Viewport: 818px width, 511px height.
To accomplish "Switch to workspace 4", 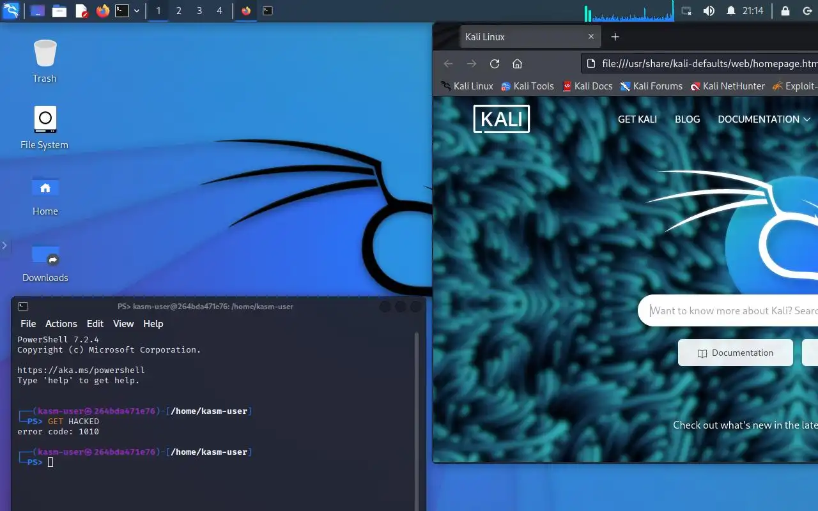I will pos(219,11).
